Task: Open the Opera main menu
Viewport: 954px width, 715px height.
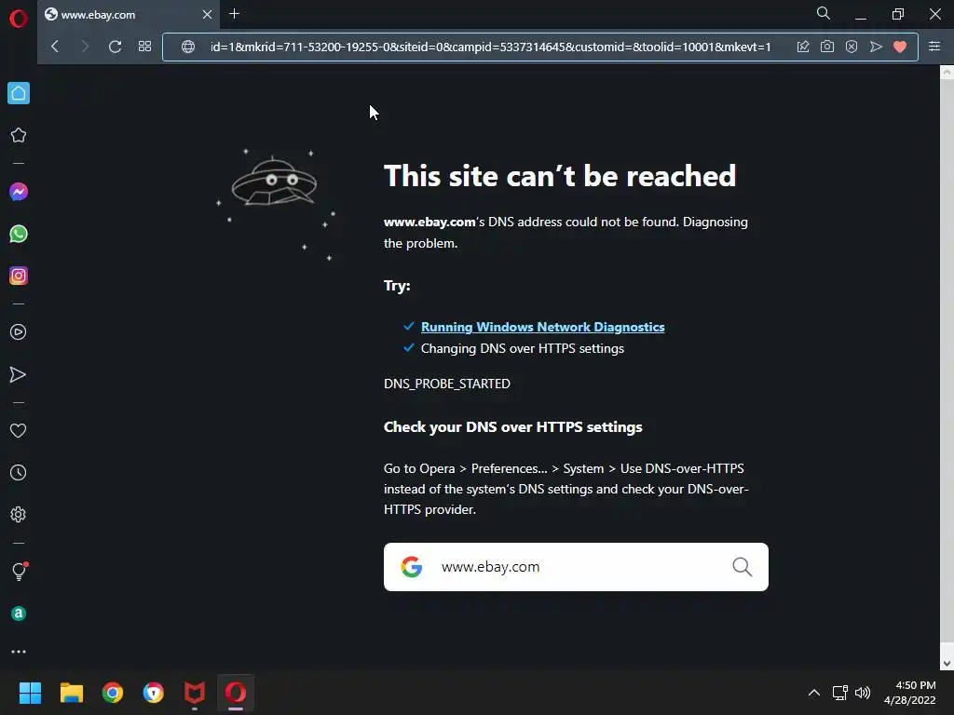Action: 19,19
